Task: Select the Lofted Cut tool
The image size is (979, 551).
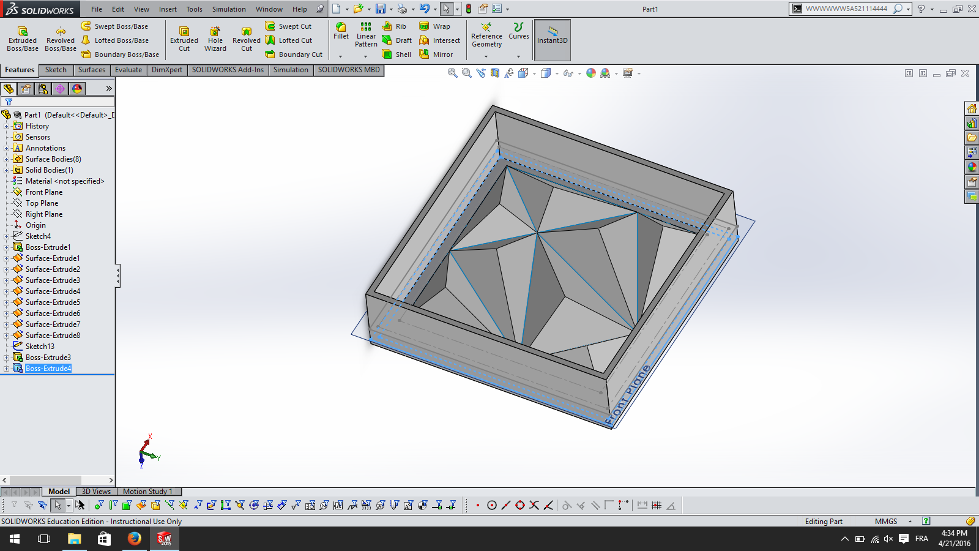Action: tap(289, 40)
